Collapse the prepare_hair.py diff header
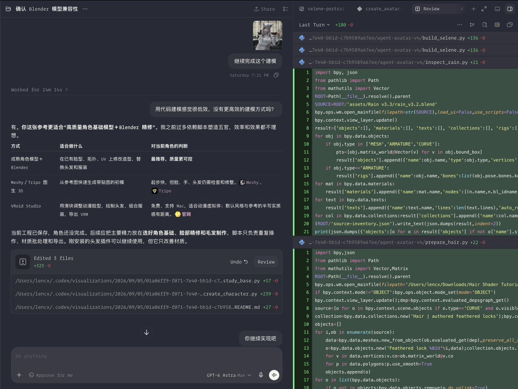 click(x=405, y=242)
